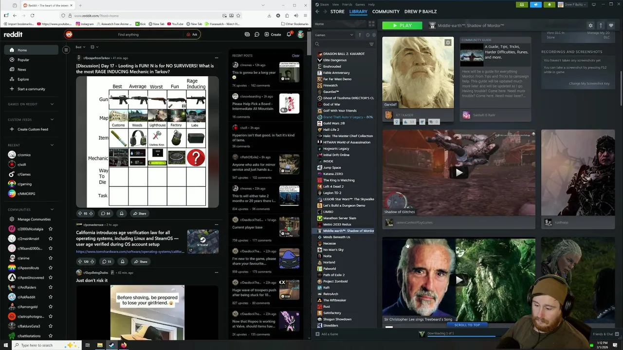Open Popular in Reddit sidebar

[x=32, y=60]
